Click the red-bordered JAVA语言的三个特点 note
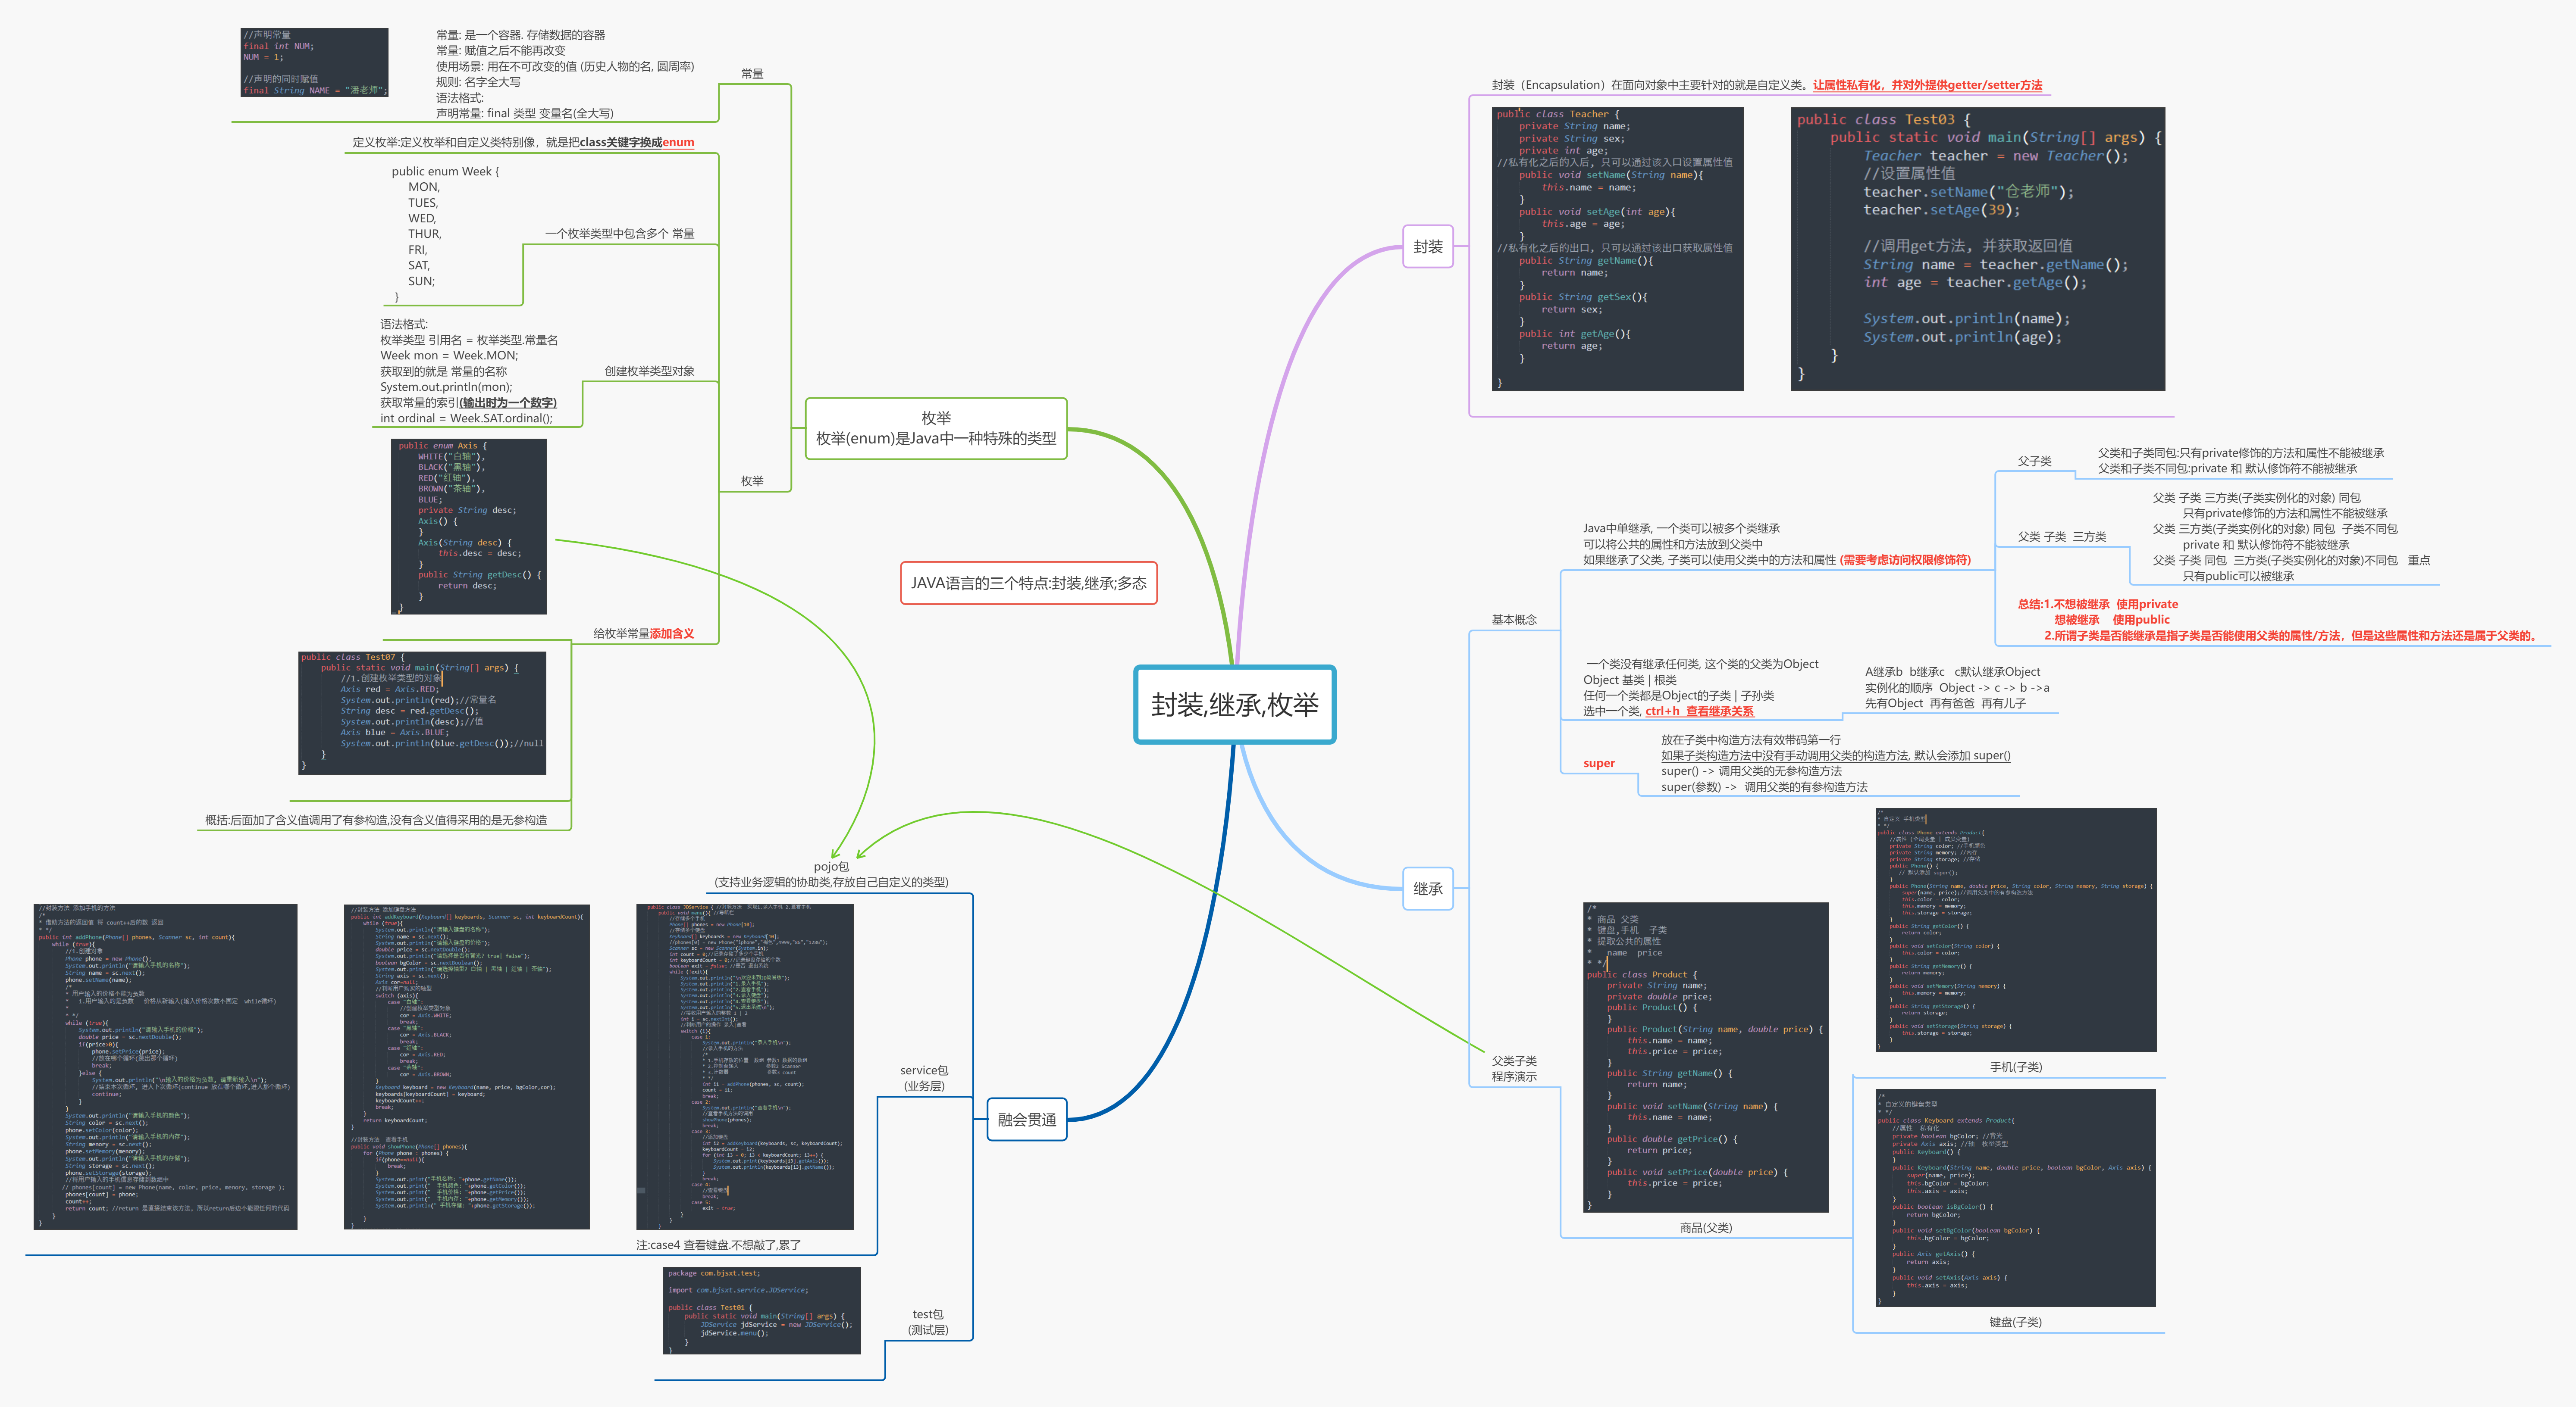Image resolution: width=2576 pixels, height=1407 pixels. coord(1028,583)
